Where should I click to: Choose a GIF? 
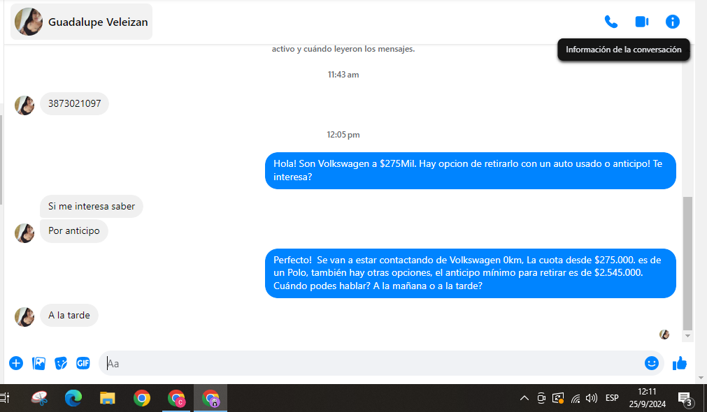(83, 363)
